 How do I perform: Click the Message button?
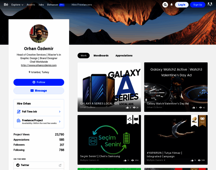coord(39,91)
